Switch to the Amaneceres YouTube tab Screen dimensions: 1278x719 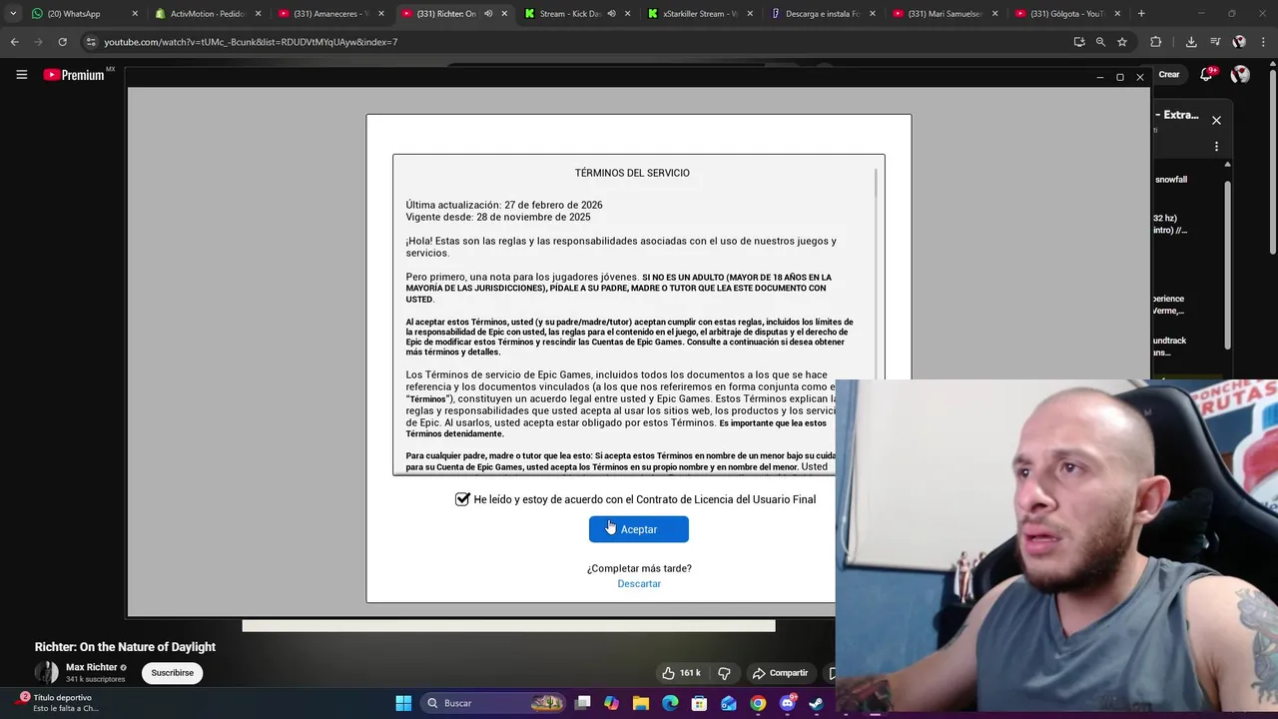coord(330,14)
